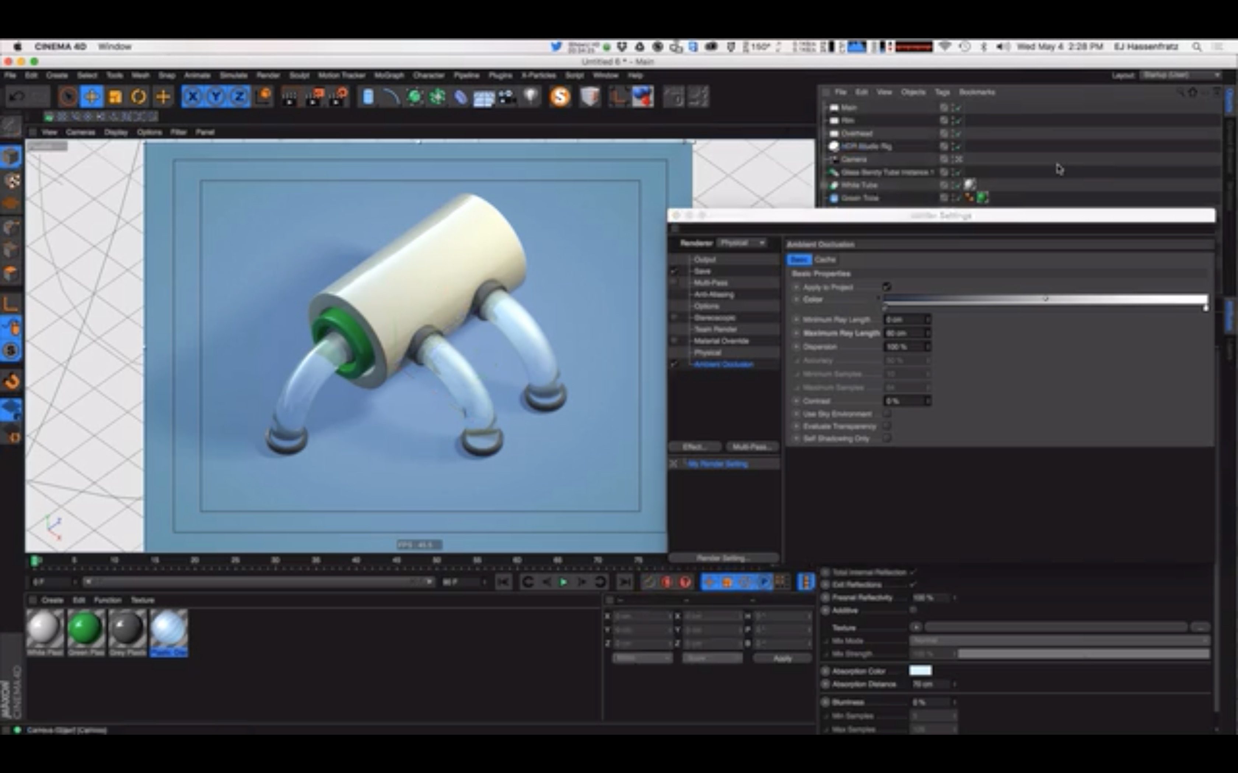Toggle the Z axis lock
Screen dimensions: 1238x773
[x=239, y=96]
